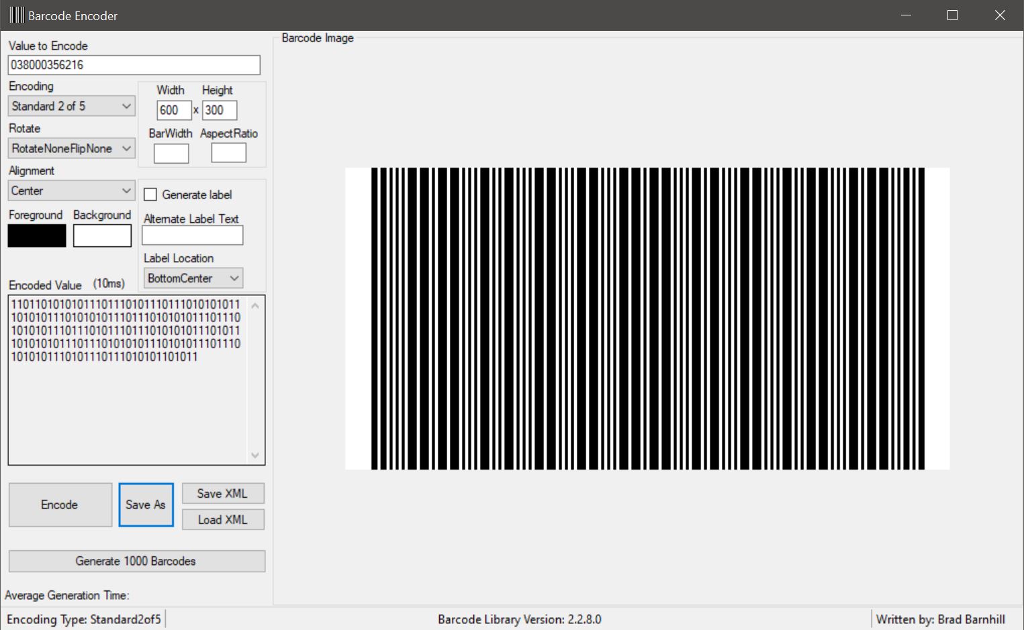The width and height of the screenshot is (1024, 630).
Task: Click the Encoding Type Standard2of5 status bar item
Action: 83,619
